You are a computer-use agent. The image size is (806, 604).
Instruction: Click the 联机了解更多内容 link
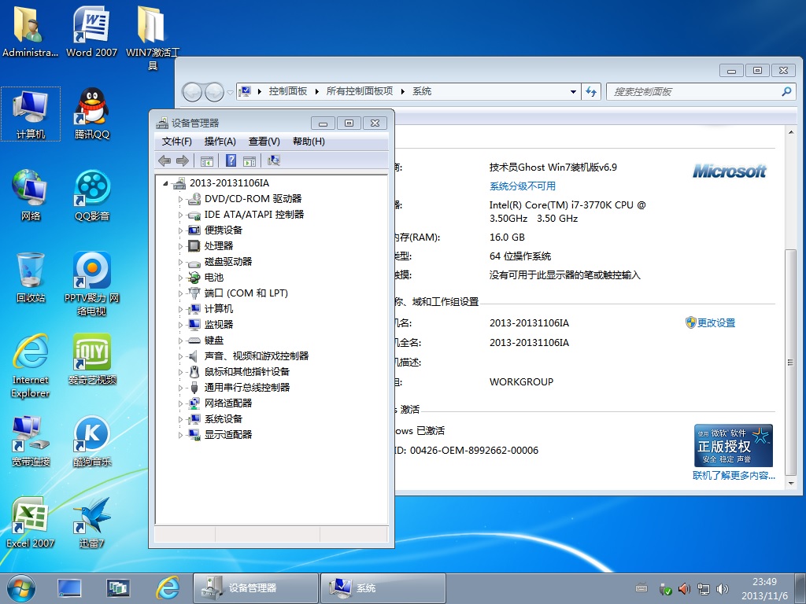click(734, 475)
